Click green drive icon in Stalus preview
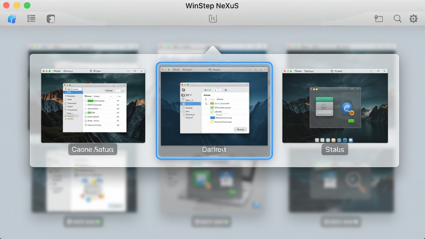 pos(325,107)
